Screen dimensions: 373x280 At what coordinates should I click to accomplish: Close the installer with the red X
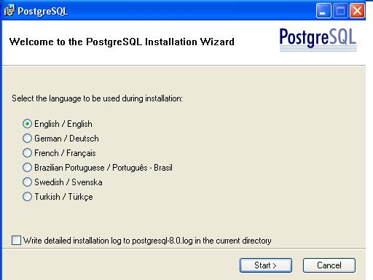(x=357, y=11)
